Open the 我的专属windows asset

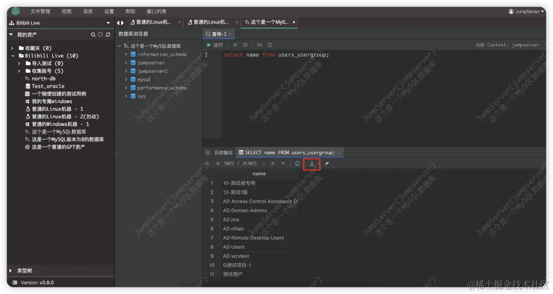point(52,101)
